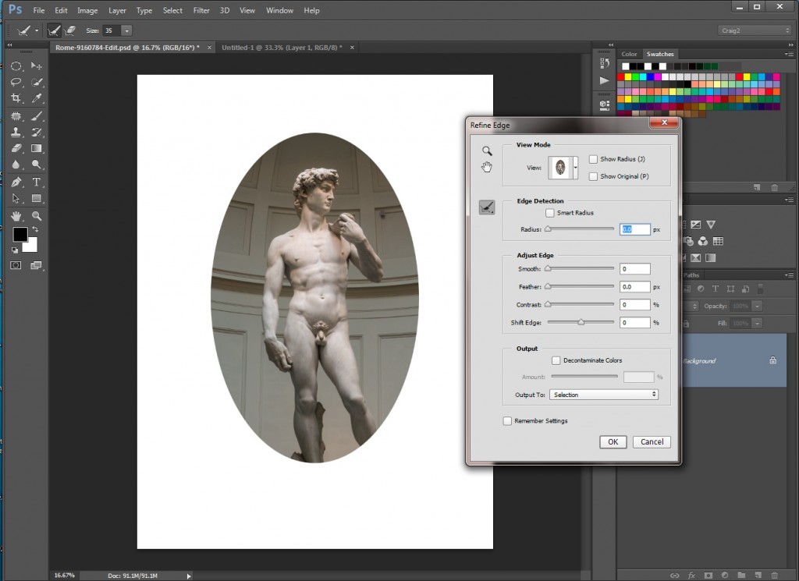Open the File menu
This screenshot has width=799, height=581.
[39, 10]
